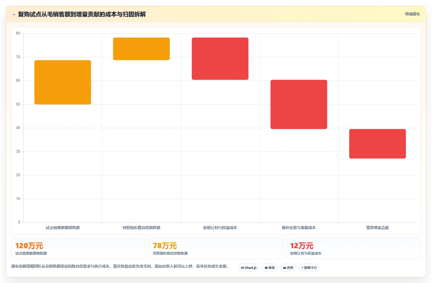Click the footnote text beginning 瀑布拆解提醒团队
Image resolution: width=432 pixels, height=283 pixels.
click(120, 266)
